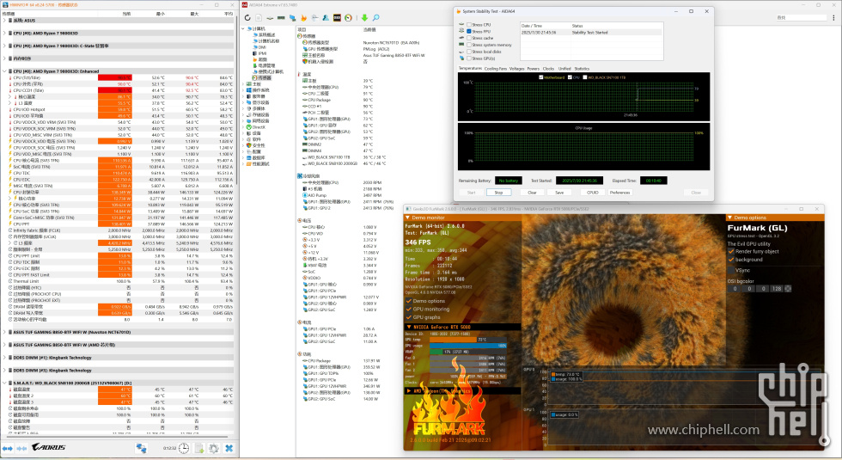Open Powers tab

click(x=534, y=69)
